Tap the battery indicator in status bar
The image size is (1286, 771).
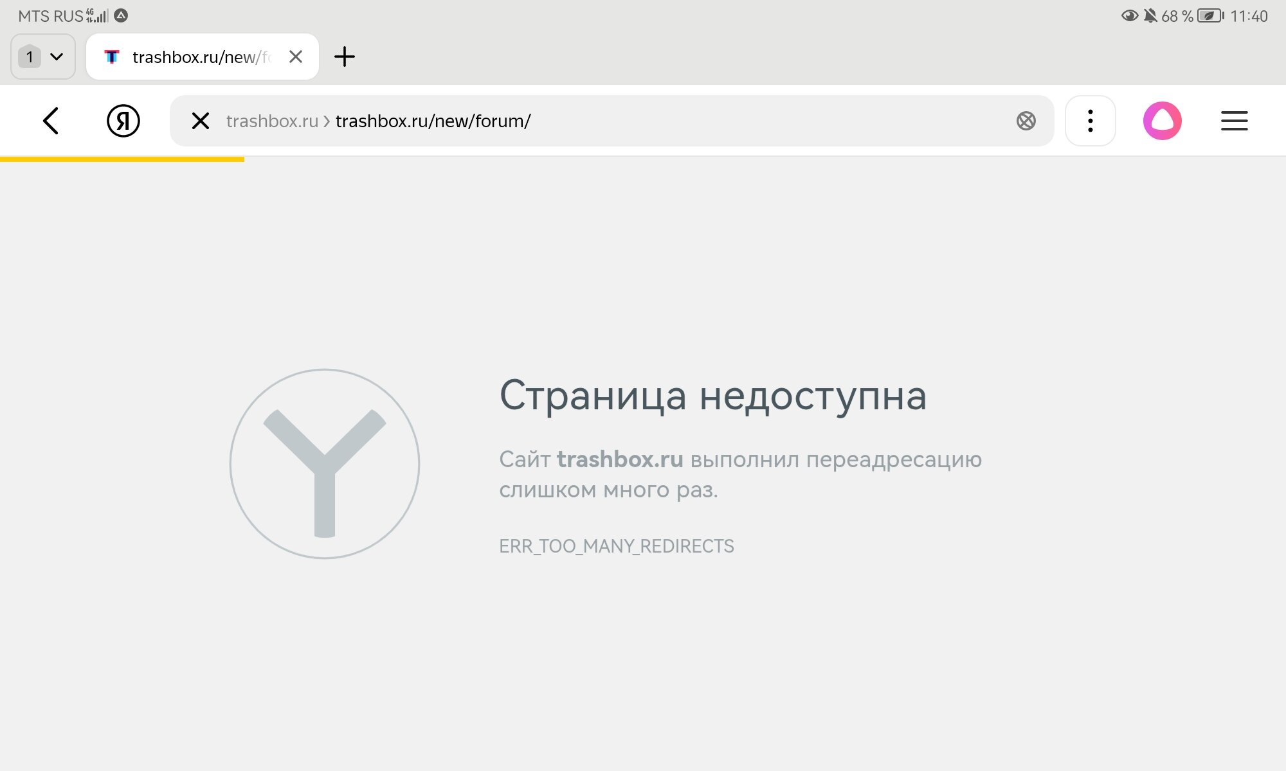pos(1210,16)
